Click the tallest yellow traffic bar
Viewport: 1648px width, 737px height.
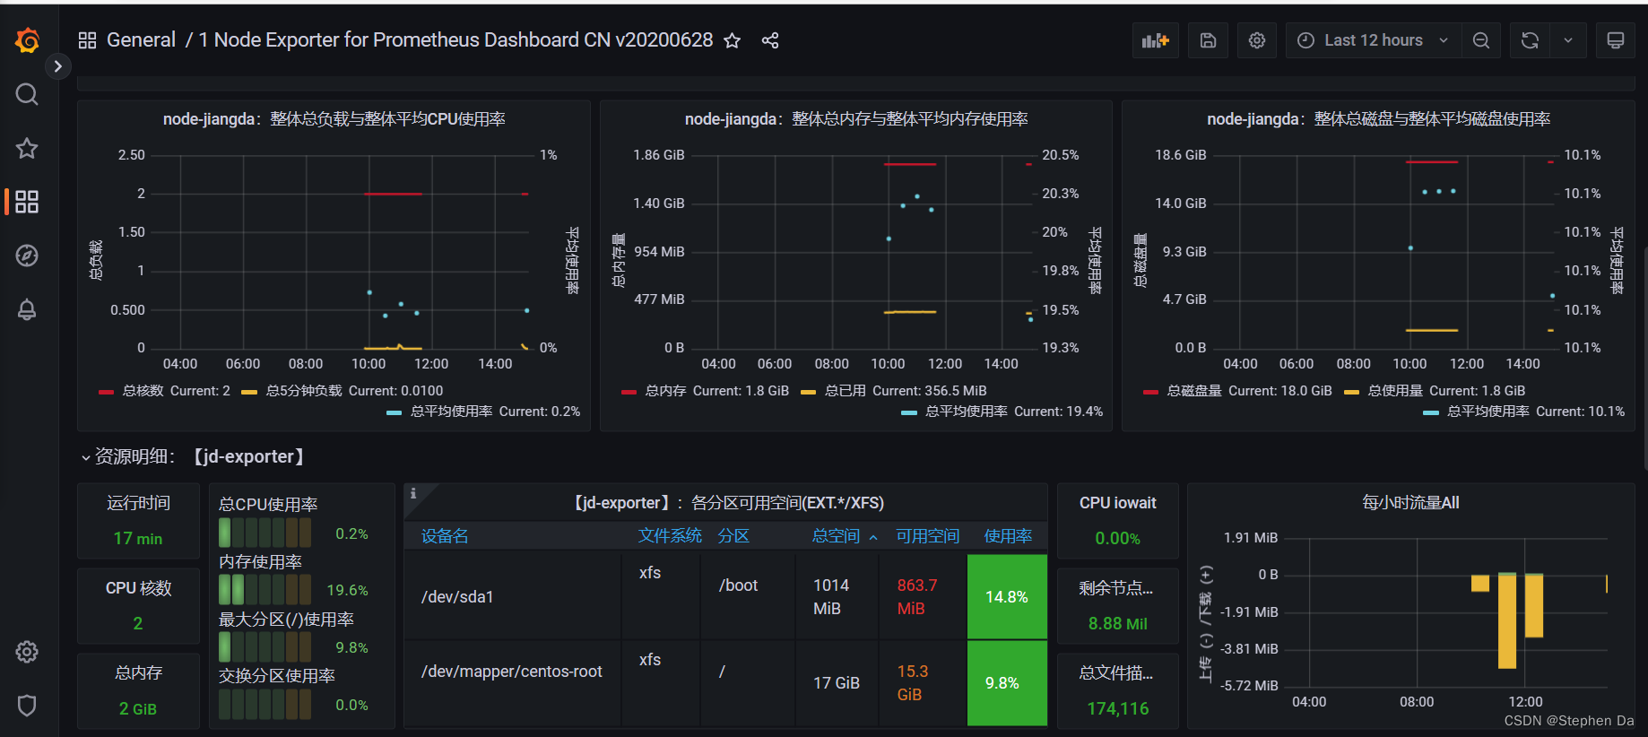[1507, 621]
